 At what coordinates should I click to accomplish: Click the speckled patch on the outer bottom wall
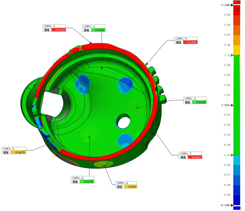click(x=103, y=164)
